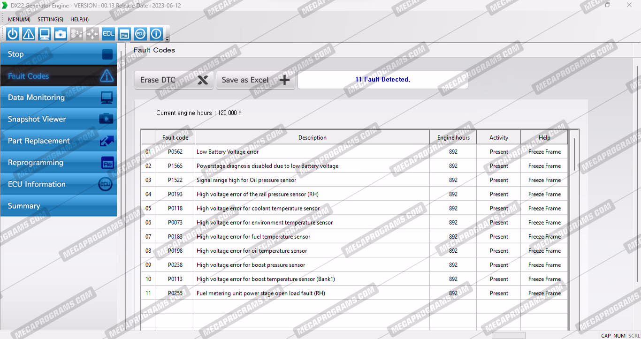Click the Save as Excel button
This screenshot has height=339, width=641.
point(255,80)
